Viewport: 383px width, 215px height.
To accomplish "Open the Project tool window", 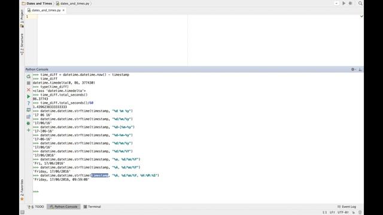I will [22, 19].
